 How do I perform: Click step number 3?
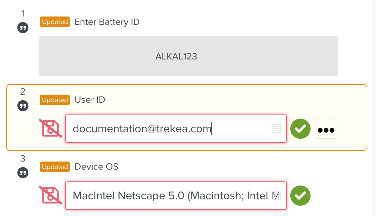22,159
